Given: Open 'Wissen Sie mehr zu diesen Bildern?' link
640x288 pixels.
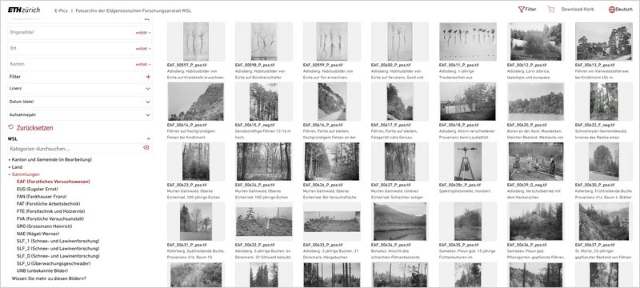Looking at the screenshot, I should 49,278.
